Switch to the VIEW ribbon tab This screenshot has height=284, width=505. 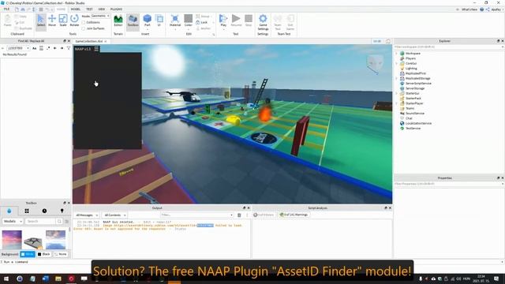coord(102,9)
